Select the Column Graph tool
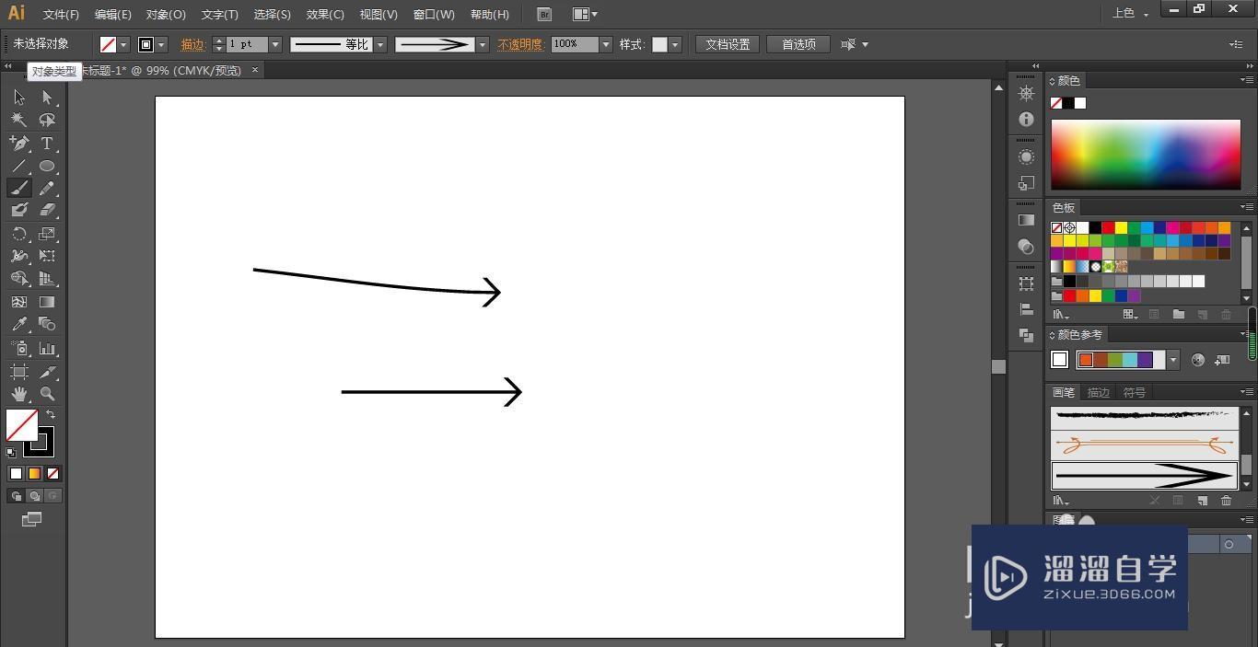1258x647 pixels. 47,349
